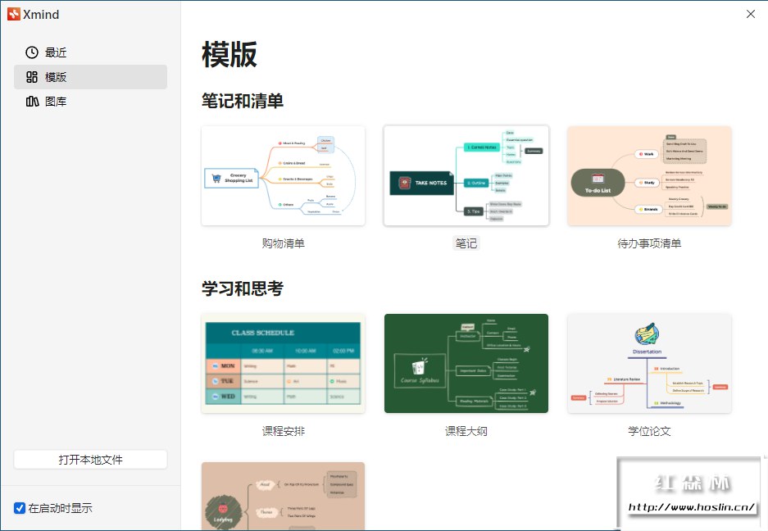Click the 笔记 label under the template

[x=466, y=243]
